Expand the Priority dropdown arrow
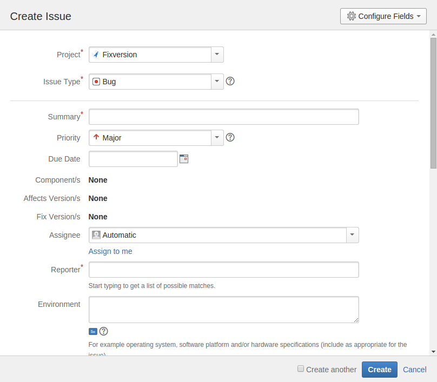The image size is (437, 382). click(x=217, y=138)
